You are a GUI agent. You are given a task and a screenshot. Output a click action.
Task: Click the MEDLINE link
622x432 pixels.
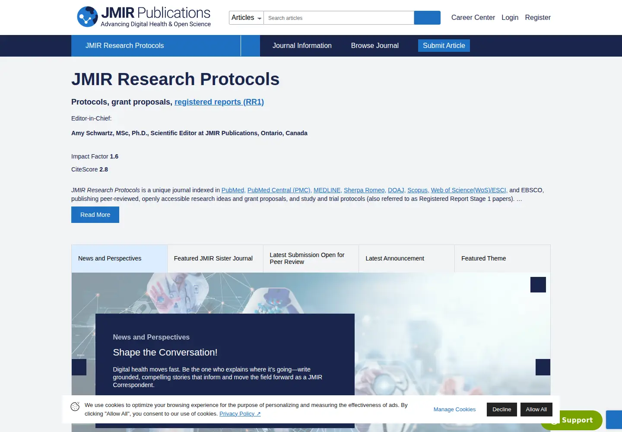point(328,190)
